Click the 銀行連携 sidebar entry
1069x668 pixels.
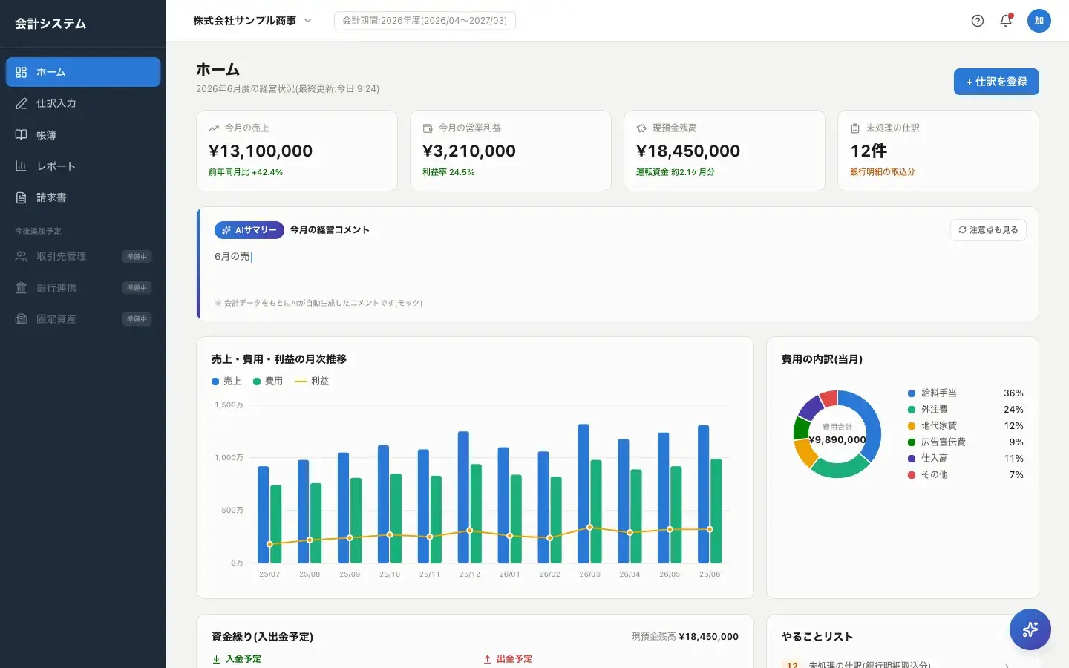click(83, 288)
